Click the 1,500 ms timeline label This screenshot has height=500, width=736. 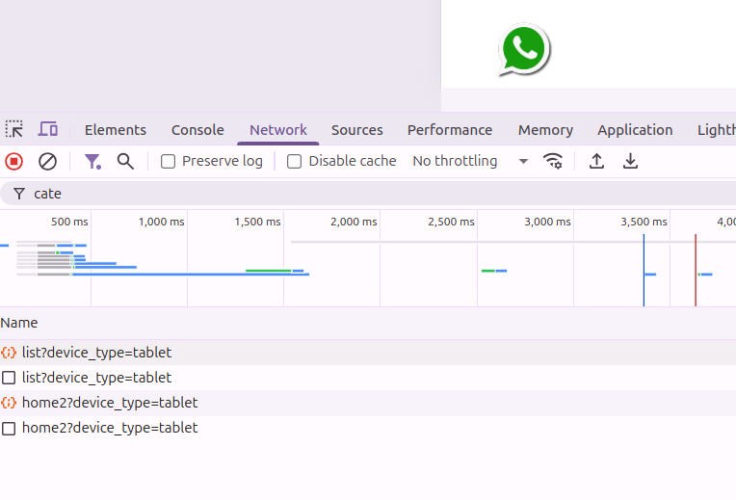point(257,222)
